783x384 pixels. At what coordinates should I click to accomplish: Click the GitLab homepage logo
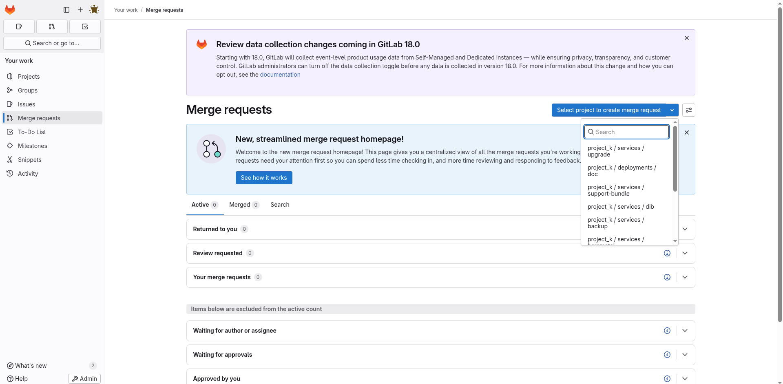pos(10,10)
